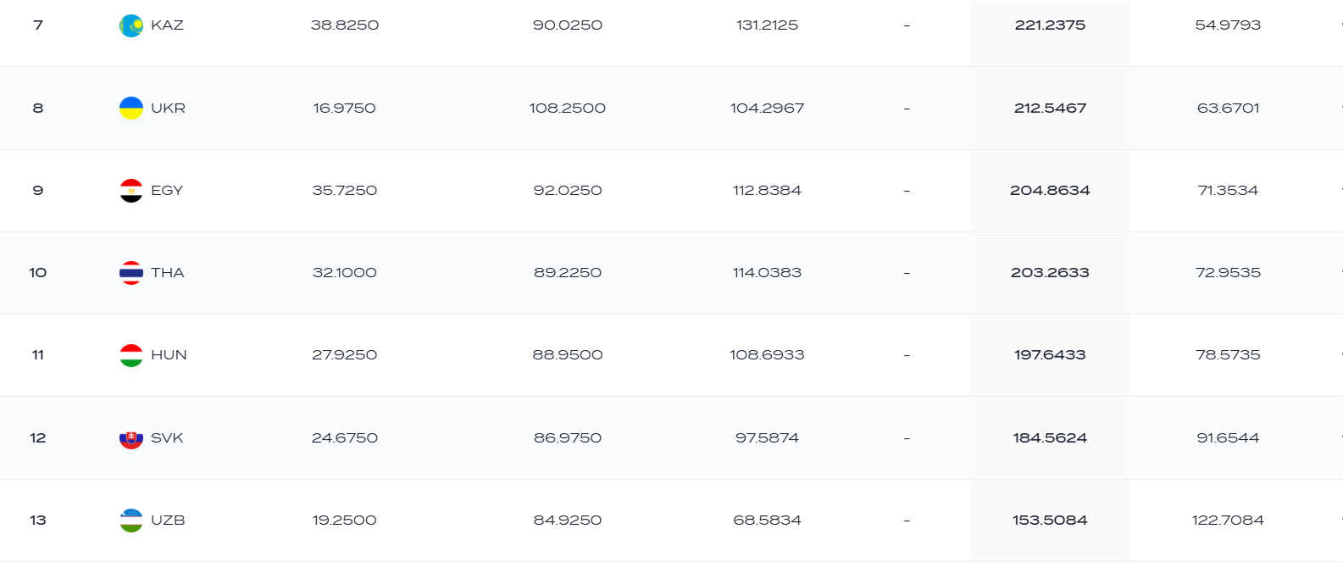Screen dimensions: 1343x568
Task: Select the UZB country label
Action: point(168,521)
